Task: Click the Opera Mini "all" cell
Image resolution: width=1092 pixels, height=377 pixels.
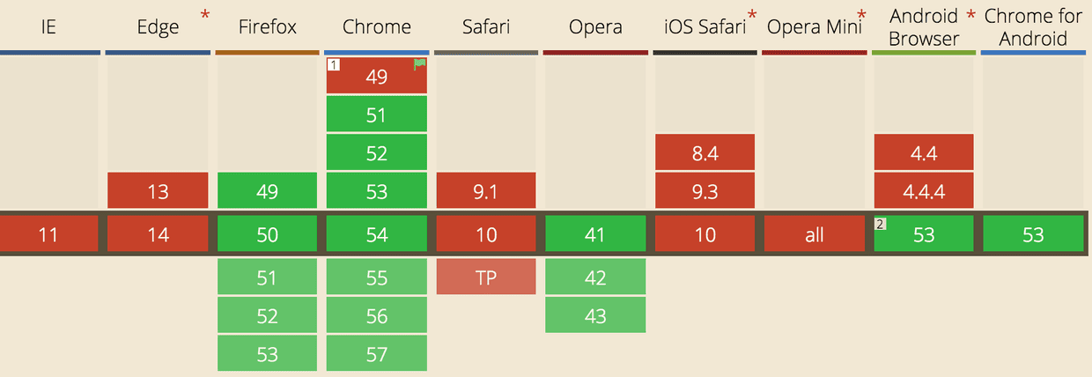Action: [814, 235]
